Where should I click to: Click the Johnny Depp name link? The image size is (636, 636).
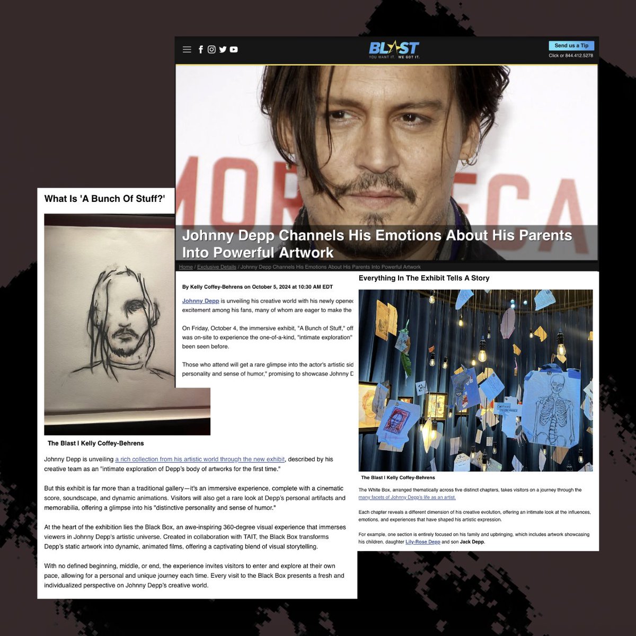[x=200, y=301]
